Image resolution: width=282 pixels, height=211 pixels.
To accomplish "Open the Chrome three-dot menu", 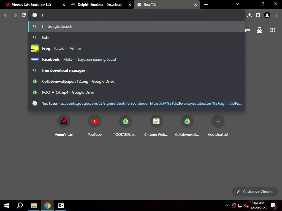I will click(276, 15).
